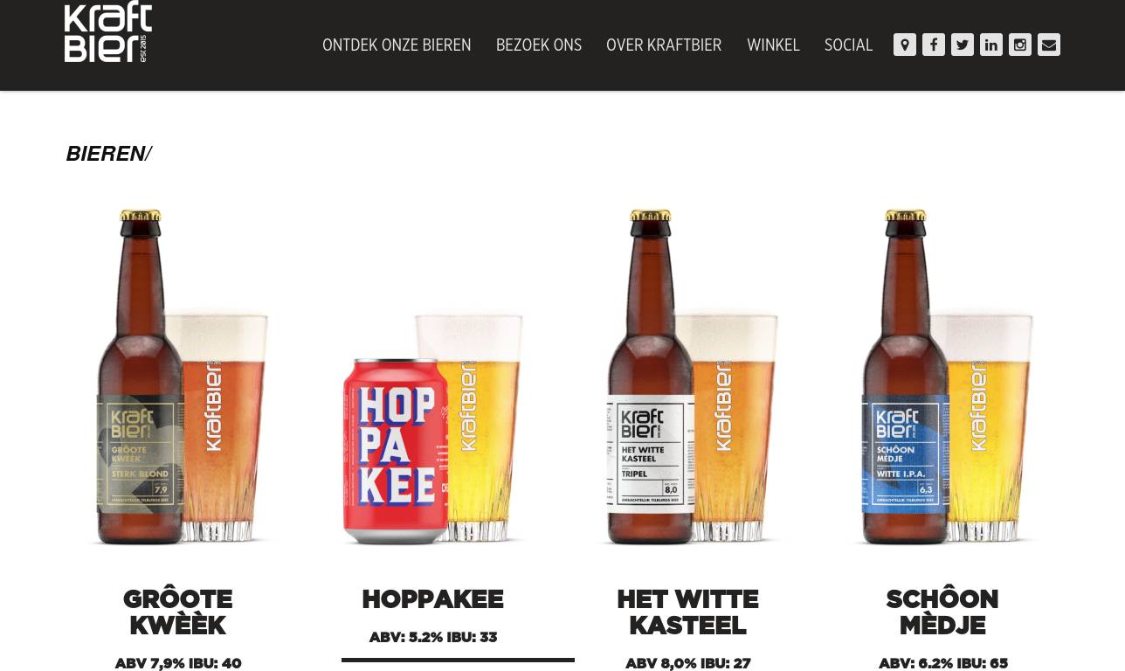Open the Schôon Mèdje title link
Viewport: 1125px width, 671px height.
point(942,612)
